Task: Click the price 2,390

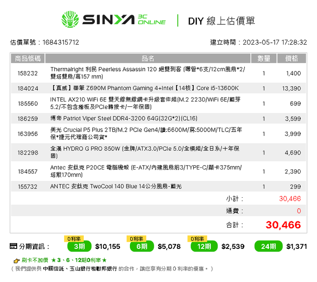Action: coord(293,171)
